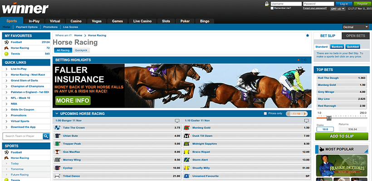372x181 pixels.
Task: Click More Info on Faller Insurance banner
Action: [x=73, y=100]
